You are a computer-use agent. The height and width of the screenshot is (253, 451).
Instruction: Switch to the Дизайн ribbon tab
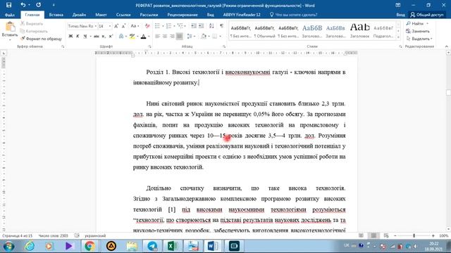click(x=79, y=15)
